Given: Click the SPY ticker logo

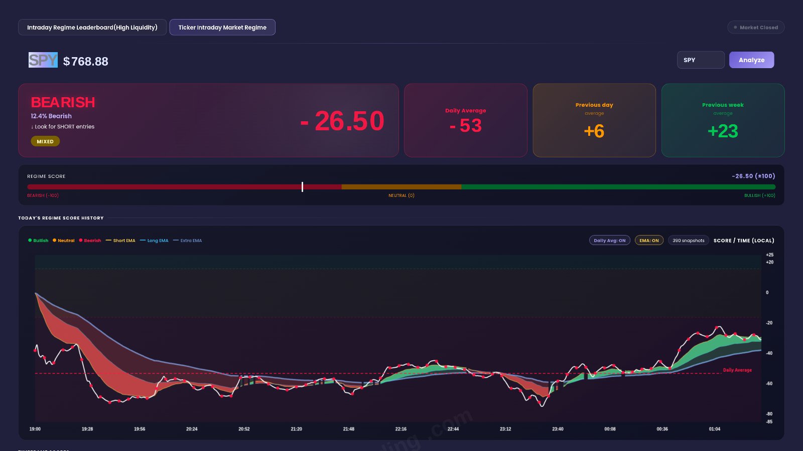Looking at the screenshot, I should click(x=43, y=60).
